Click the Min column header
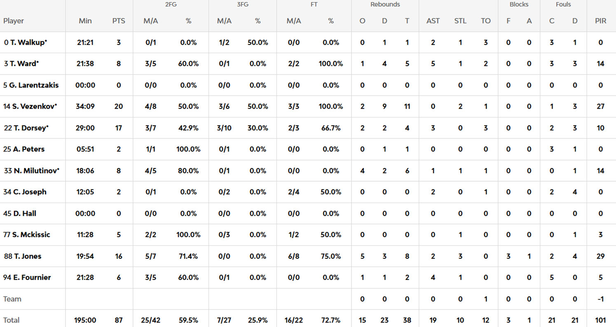 [85, 21]
